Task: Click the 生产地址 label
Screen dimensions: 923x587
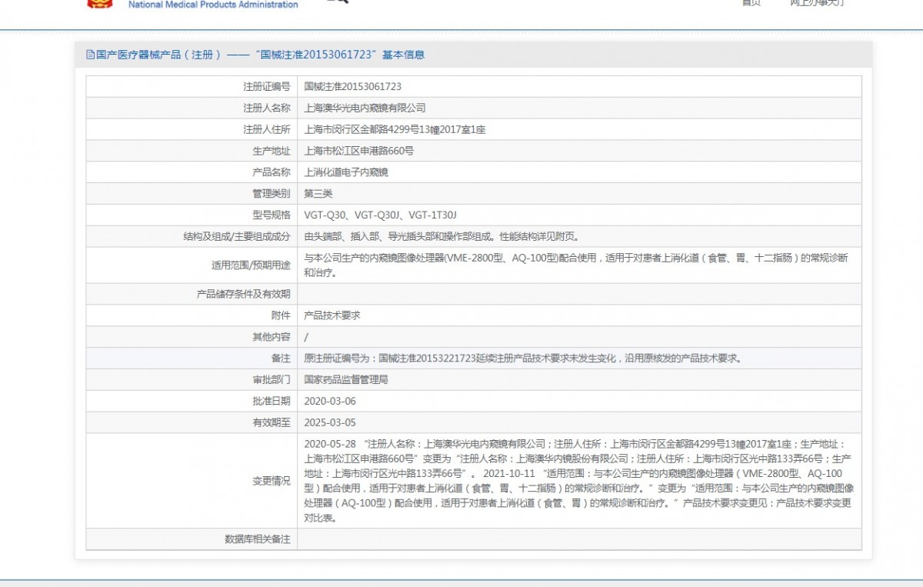Action: tap(272, 151)
